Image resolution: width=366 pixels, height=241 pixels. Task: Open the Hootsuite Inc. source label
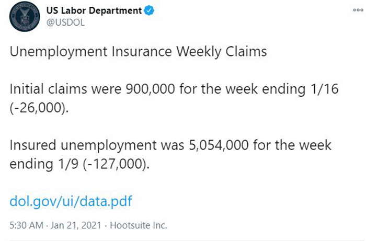pyautogui.click(x=139, y=225)
